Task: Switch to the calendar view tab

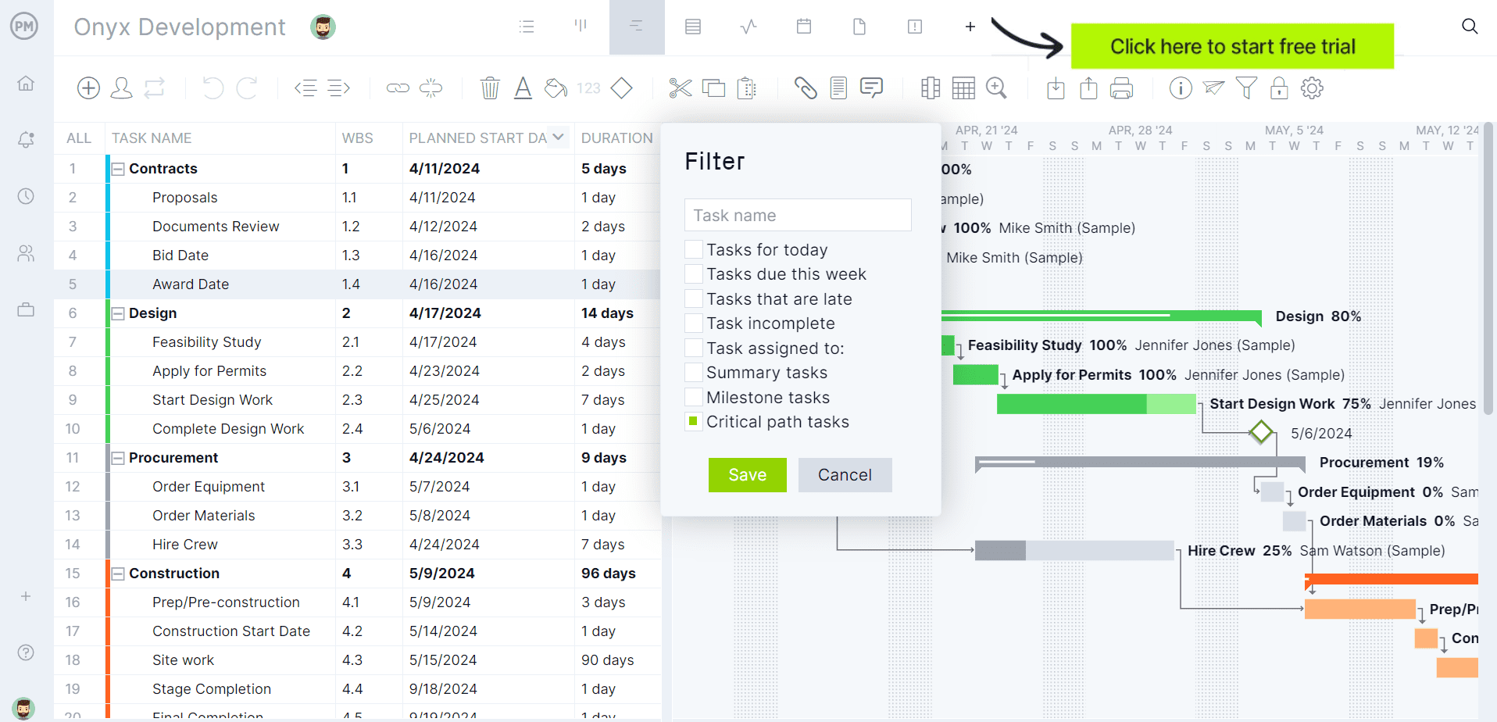Action: pyautogui.click(x=803, y=27)
